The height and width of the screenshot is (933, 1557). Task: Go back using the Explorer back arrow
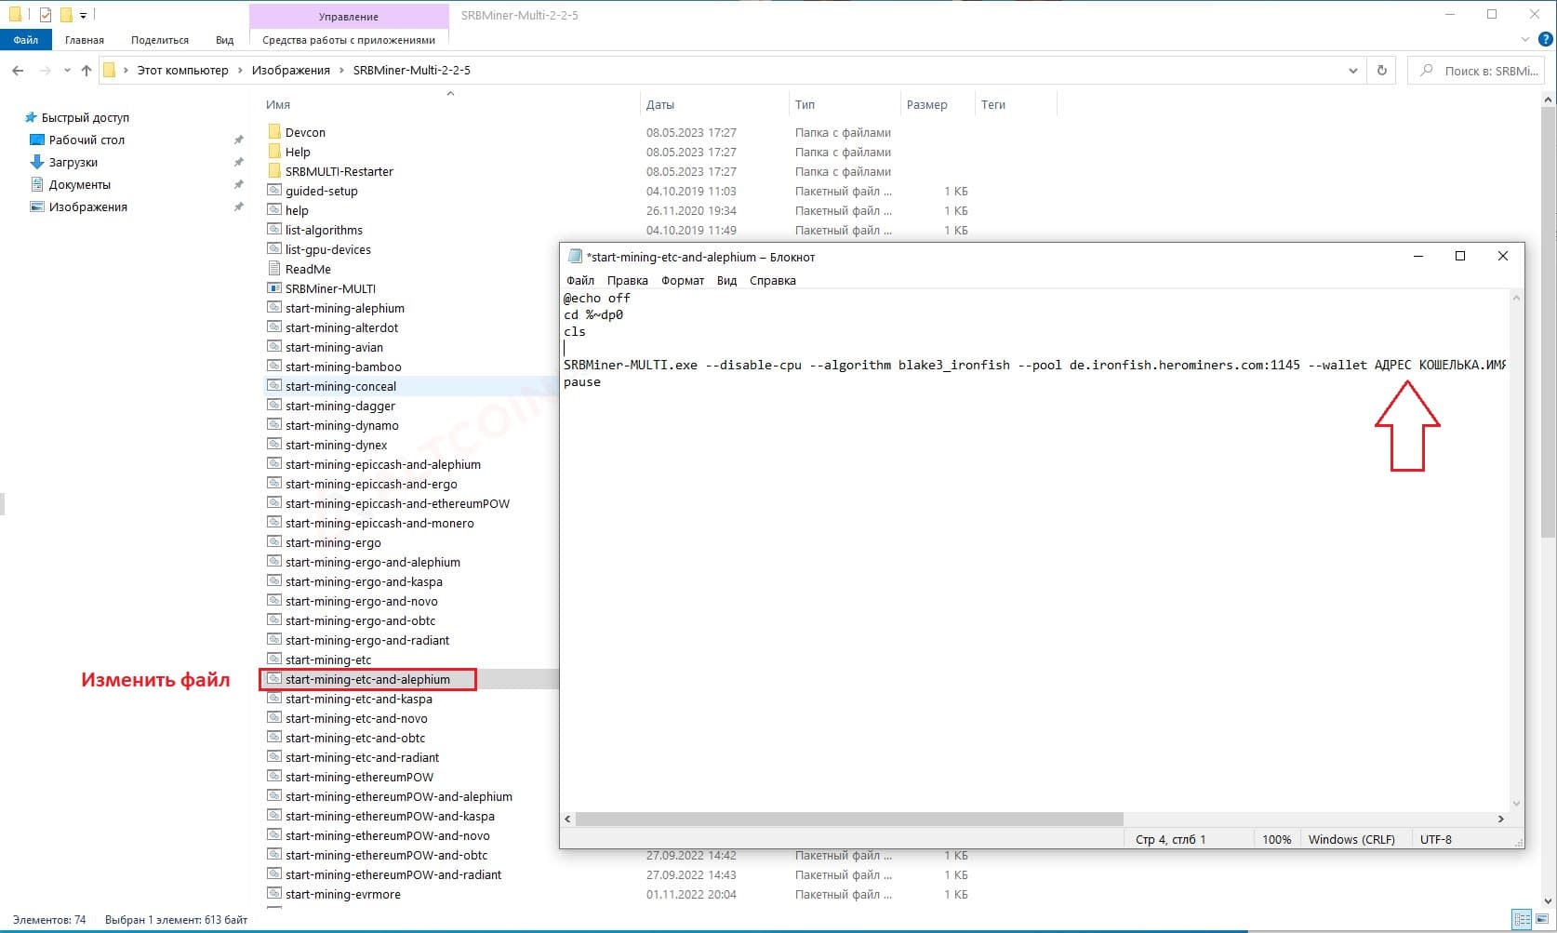point(18,70)
